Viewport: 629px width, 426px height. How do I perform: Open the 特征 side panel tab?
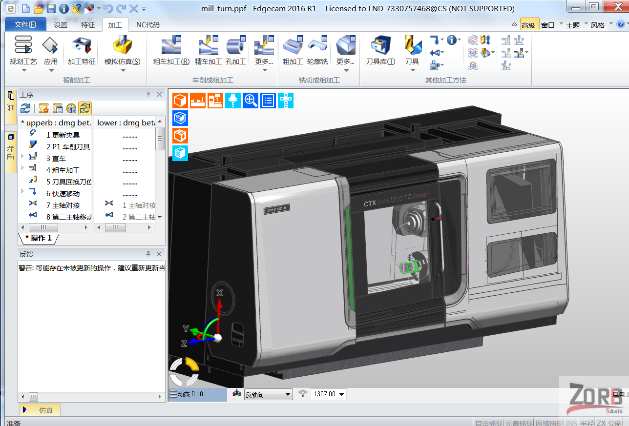[11, 152]
